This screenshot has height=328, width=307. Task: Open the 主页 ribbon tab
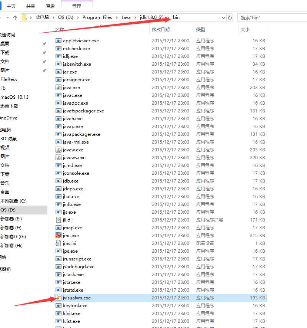coord(11,6)
